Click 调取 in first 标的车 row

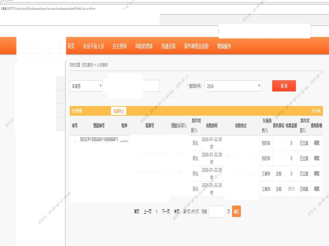(x=317, y=143)
